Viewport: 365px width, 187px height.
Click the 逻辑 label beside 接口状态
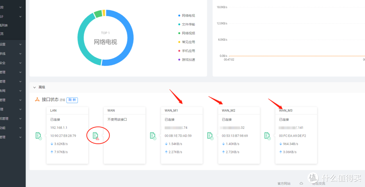pyautogui.click(x=63, y=100)
